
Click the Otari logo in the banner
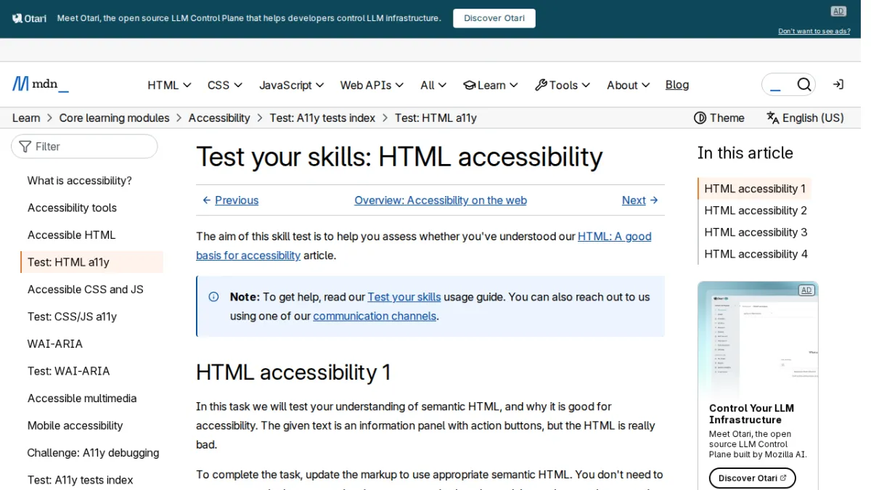29,18
